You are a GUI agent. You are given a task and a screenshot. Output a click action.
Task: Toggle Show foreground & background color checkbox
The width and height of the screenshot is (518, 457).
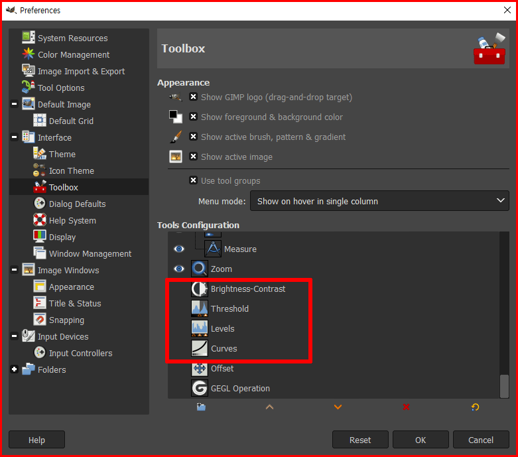click(x=193, y=116)
